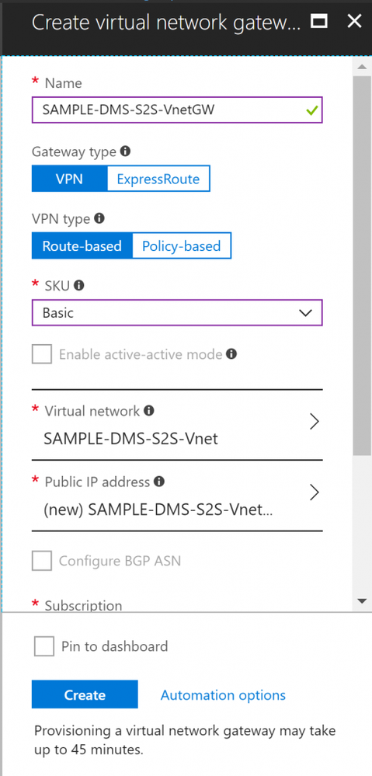Viewport: 372px width, 776px height.
Task: Click the Public IP address info icon
Action: tap(158, 481)
